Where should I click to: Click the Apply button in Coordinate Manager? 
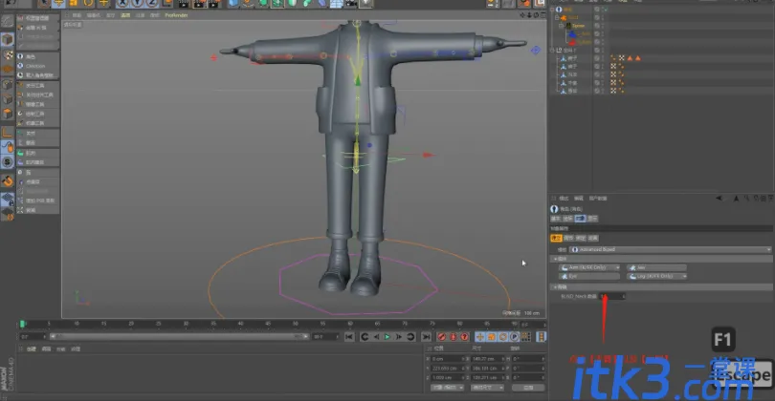(x=528, y=388)
